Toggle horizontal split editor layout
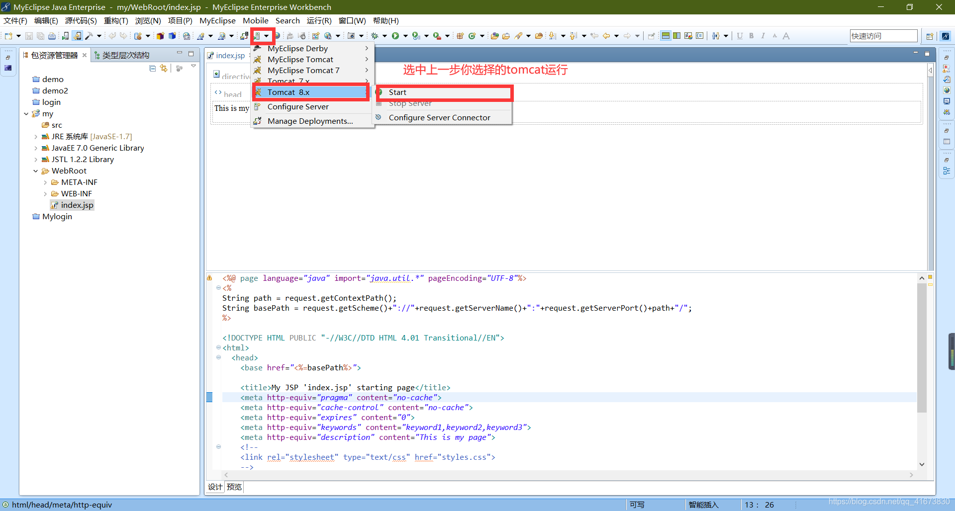This screenshot has width=955, height=511. (666, 36)
